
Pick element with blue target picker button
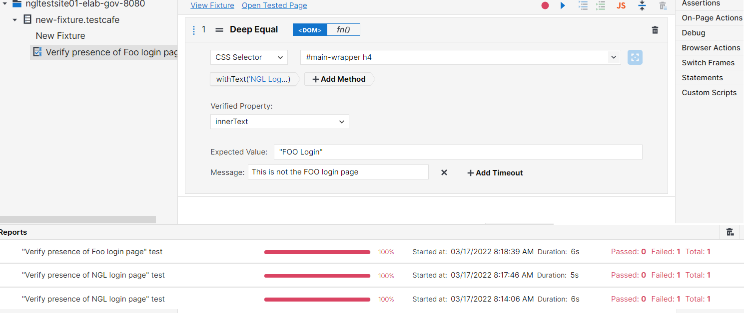point(635,57)
